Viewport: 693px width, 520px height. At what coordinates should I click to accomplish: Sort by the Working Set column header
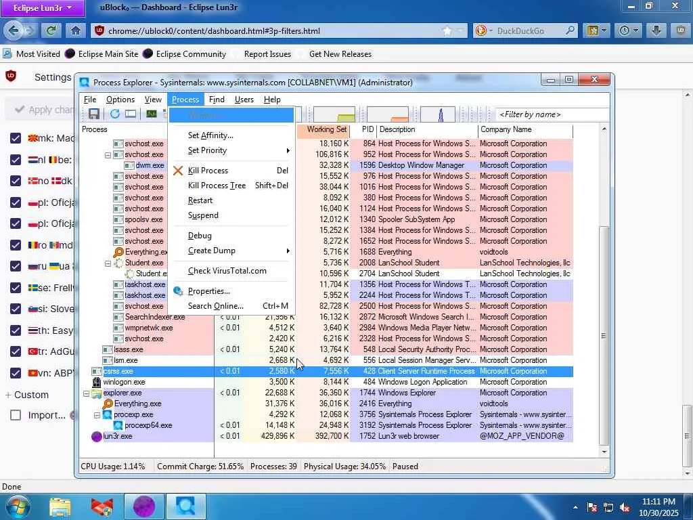323,129
